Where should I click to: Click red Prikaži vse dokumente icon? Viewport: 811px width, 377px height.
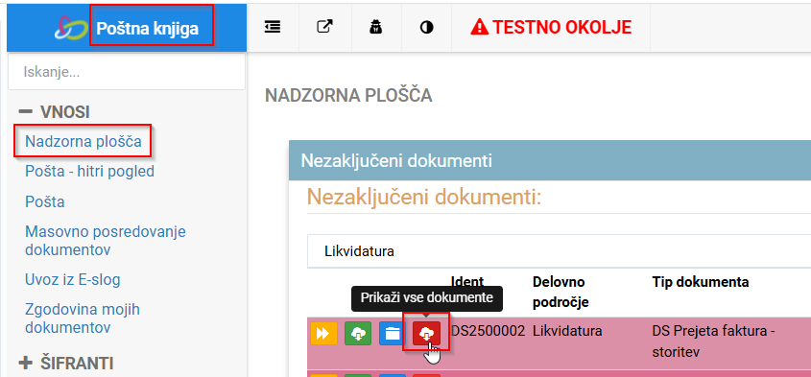[426, 334]
